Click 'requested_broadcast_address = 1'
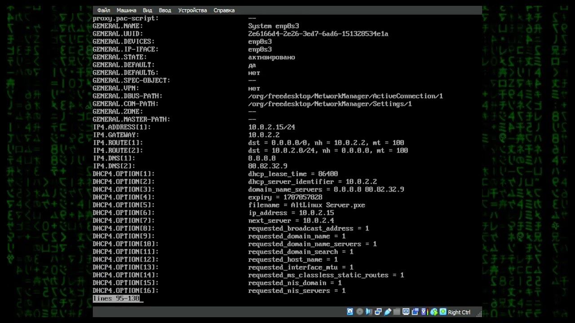The width and height of the screenshot is (575, 323). 309,228
